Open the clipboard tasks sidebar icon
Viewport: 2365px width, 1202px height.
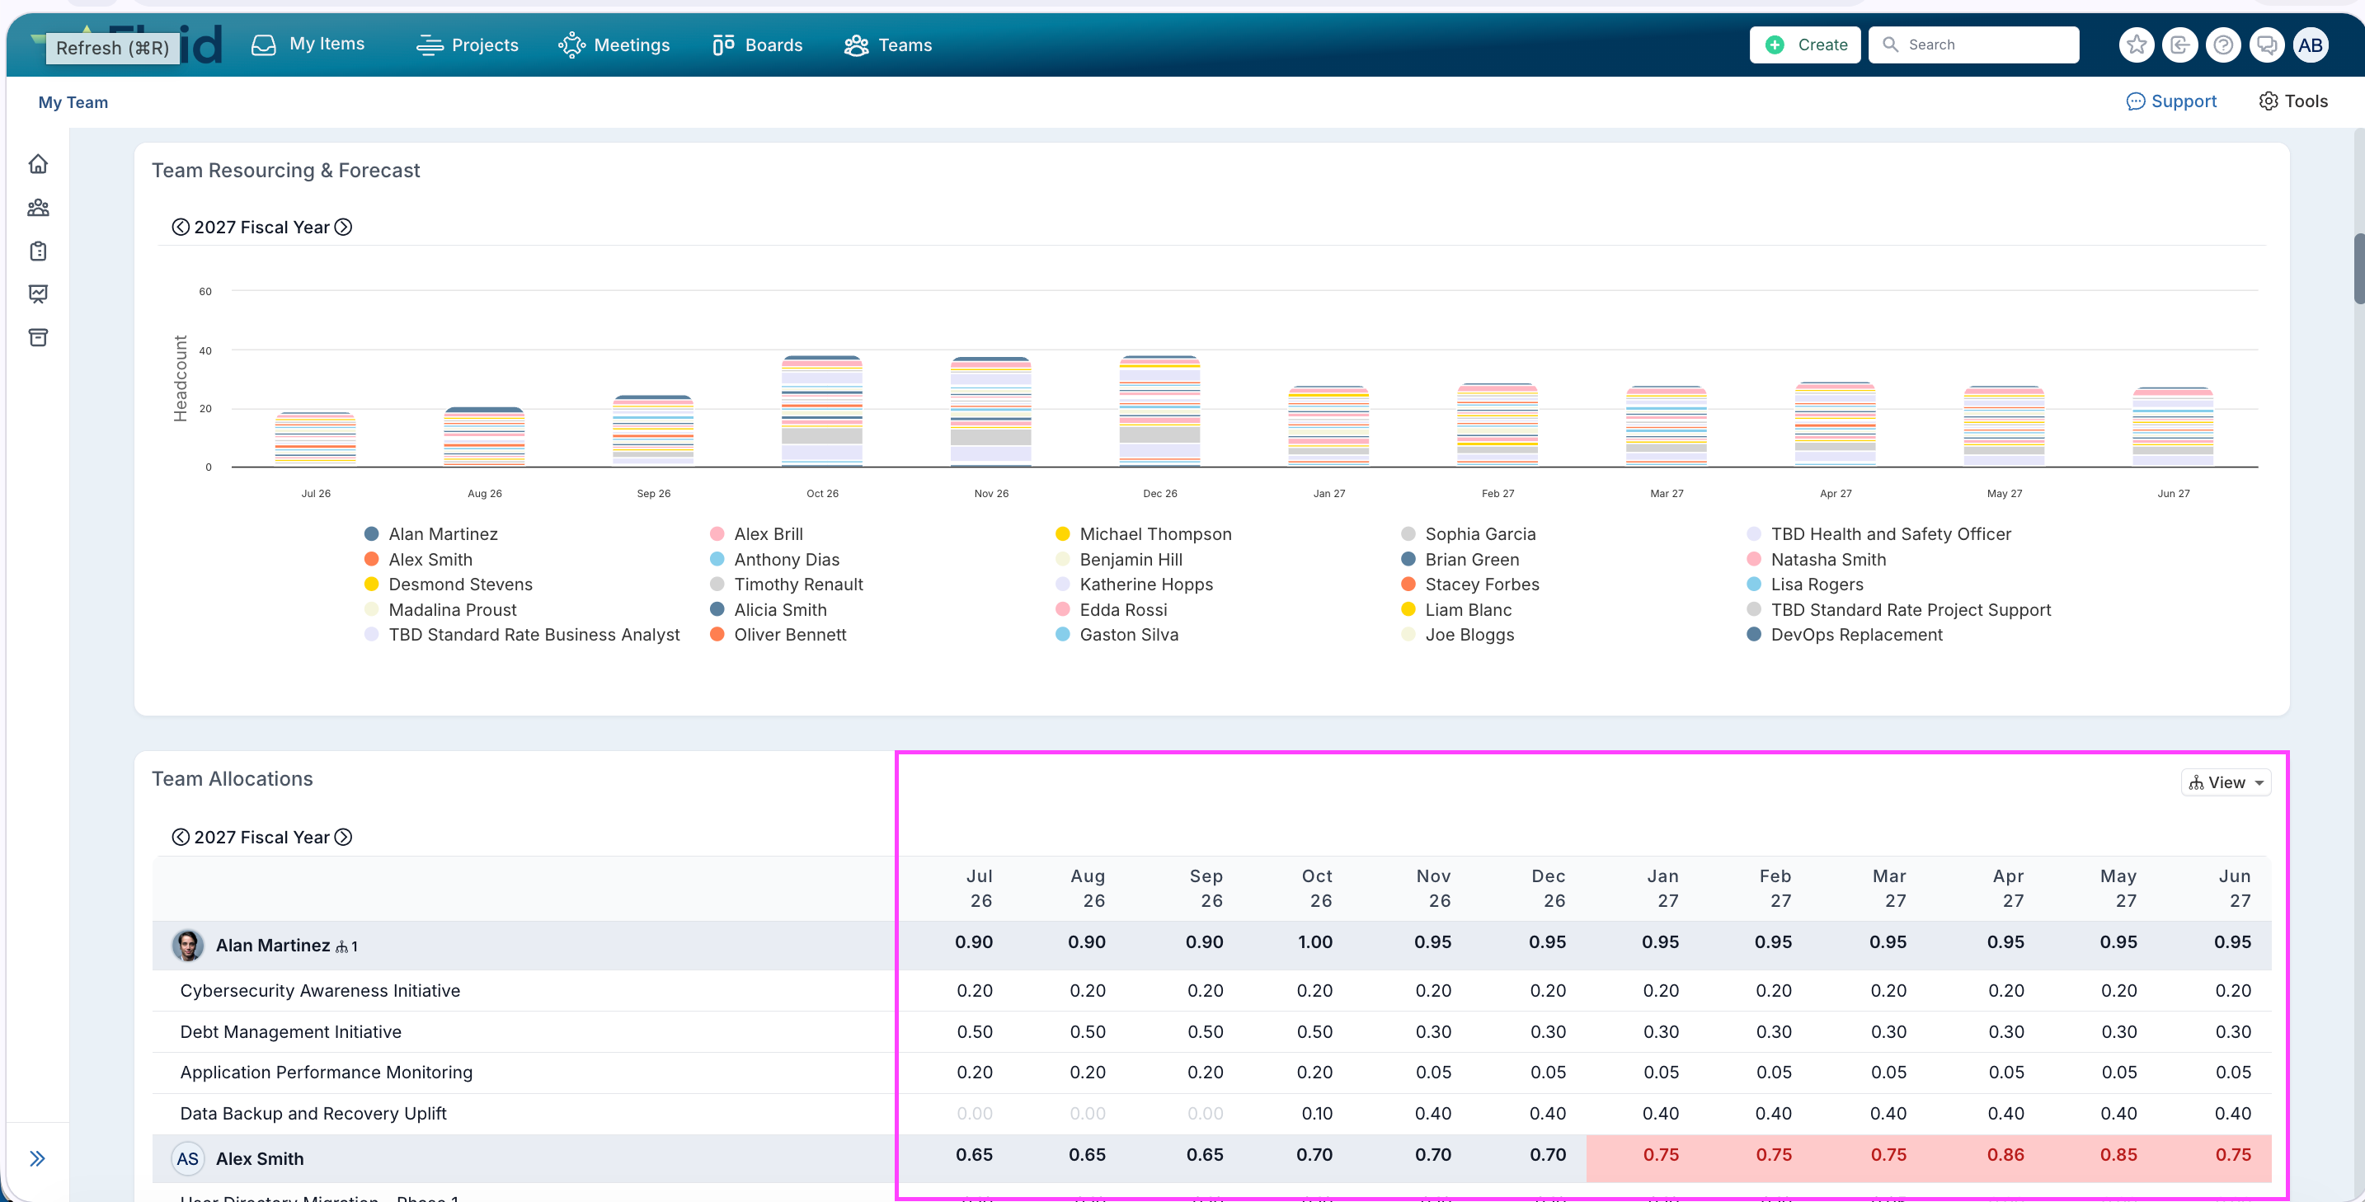coord(38,251)
